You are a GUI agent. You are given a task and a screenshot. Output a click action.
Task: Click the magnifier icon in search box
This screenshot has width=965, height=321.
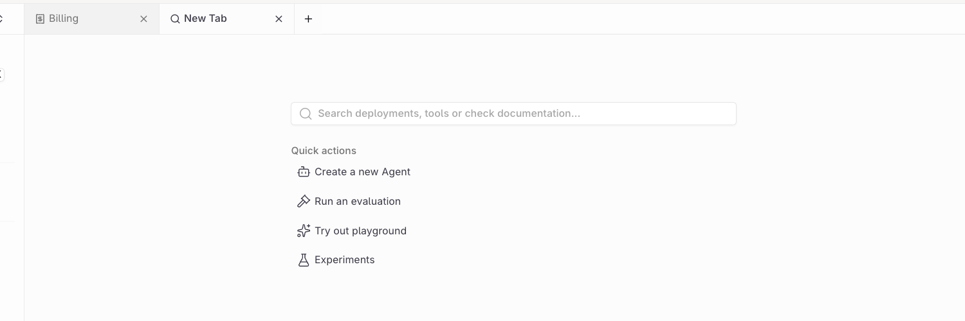pos(306,114)
